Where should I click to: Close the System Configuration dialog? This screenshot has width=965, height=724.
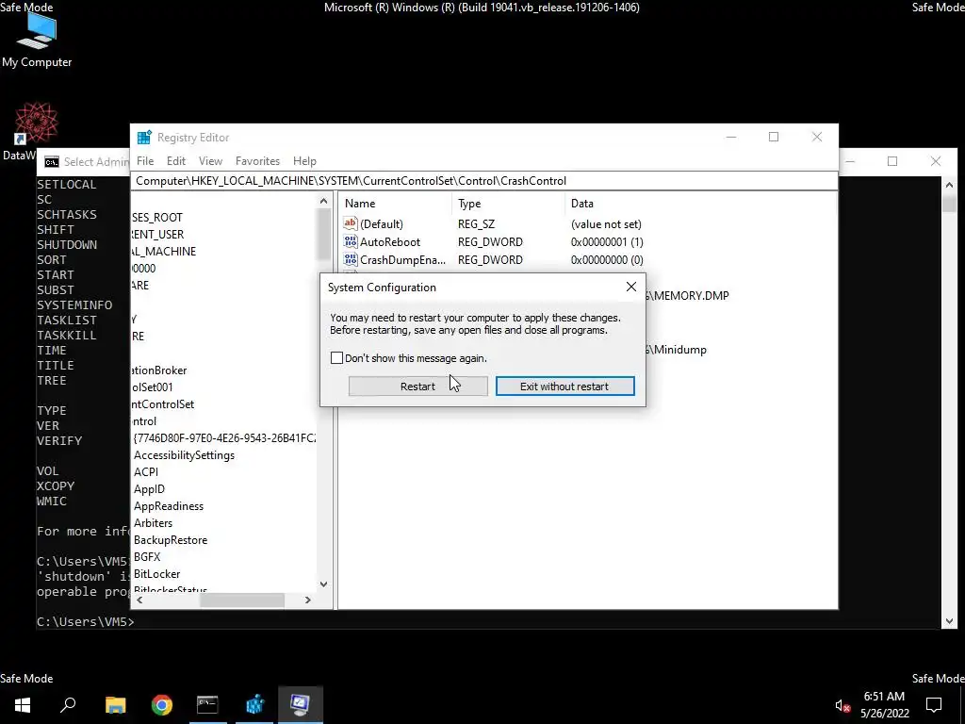[x=630, y=287]
